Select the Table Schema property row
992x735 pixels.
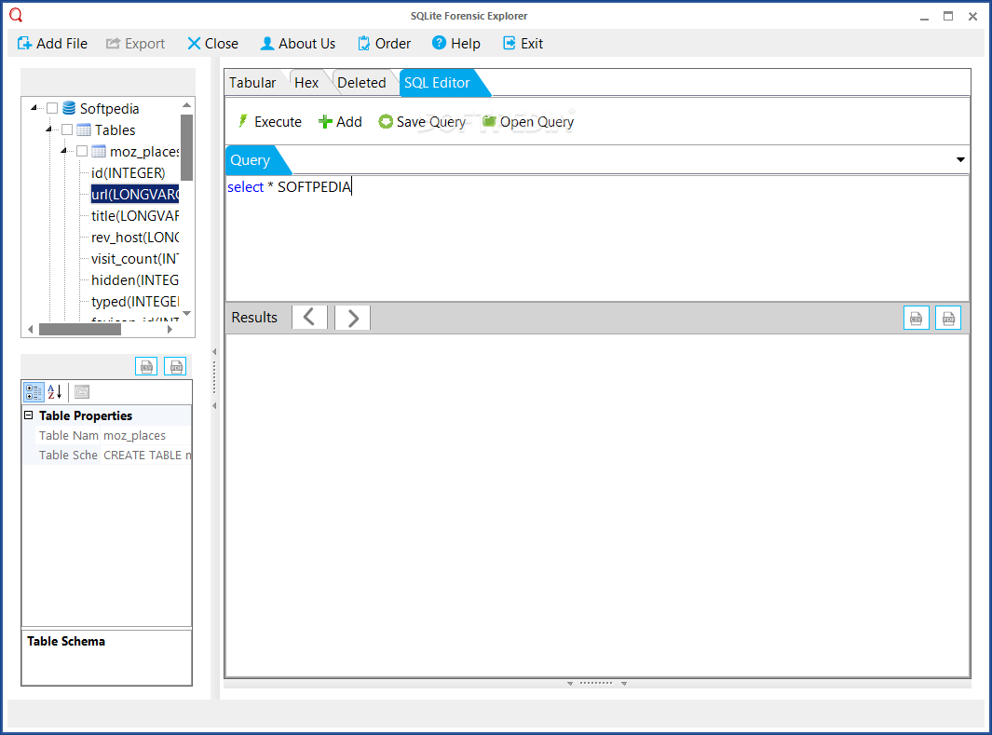pos(107,455)
